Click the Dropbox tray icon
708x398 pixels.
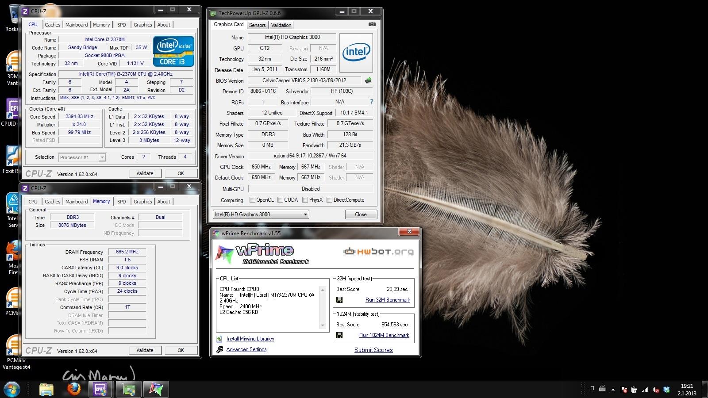[666, 390]
